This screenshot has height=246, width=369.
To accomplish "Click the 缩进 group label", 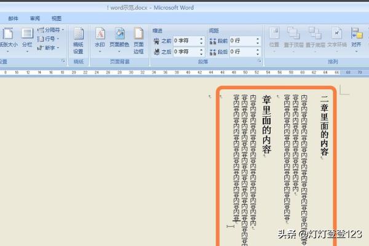I will (157, 31).
